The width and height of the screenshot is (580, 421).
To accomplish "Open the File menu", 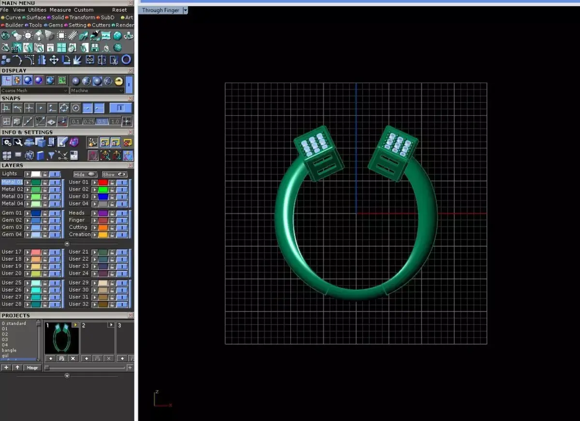I will click(x=4, y=10).
